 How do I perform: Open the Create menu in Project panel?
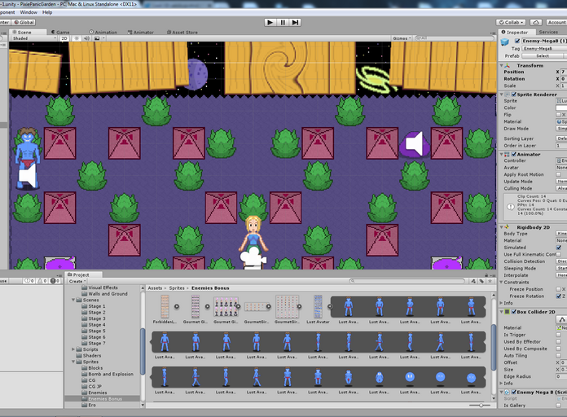point(77,281)
